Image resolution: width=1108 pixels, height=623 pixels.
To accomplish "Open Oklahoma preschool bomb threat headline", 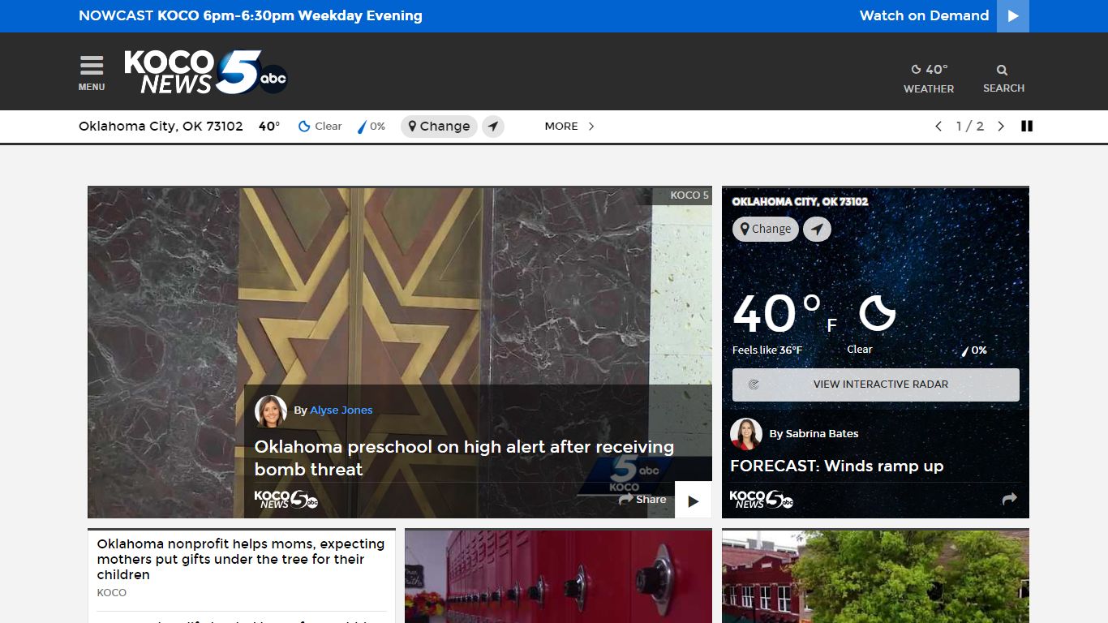I will pyautogui.click(x=464, y=458).
